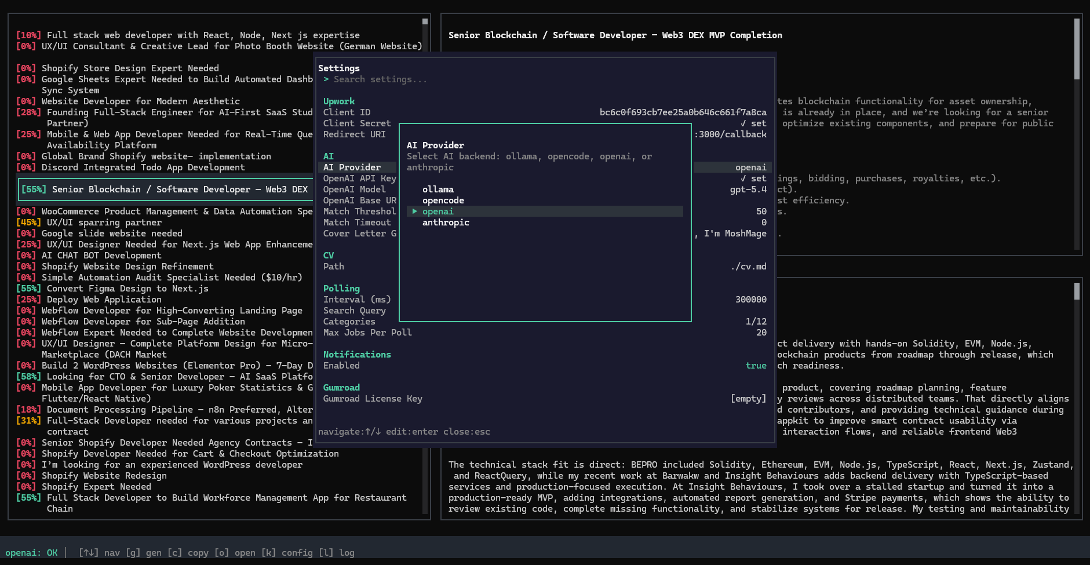Select the CV Path setting row

point(334,267)
